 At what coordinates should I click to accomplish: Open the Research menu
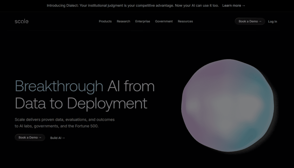tap(123, 21)
